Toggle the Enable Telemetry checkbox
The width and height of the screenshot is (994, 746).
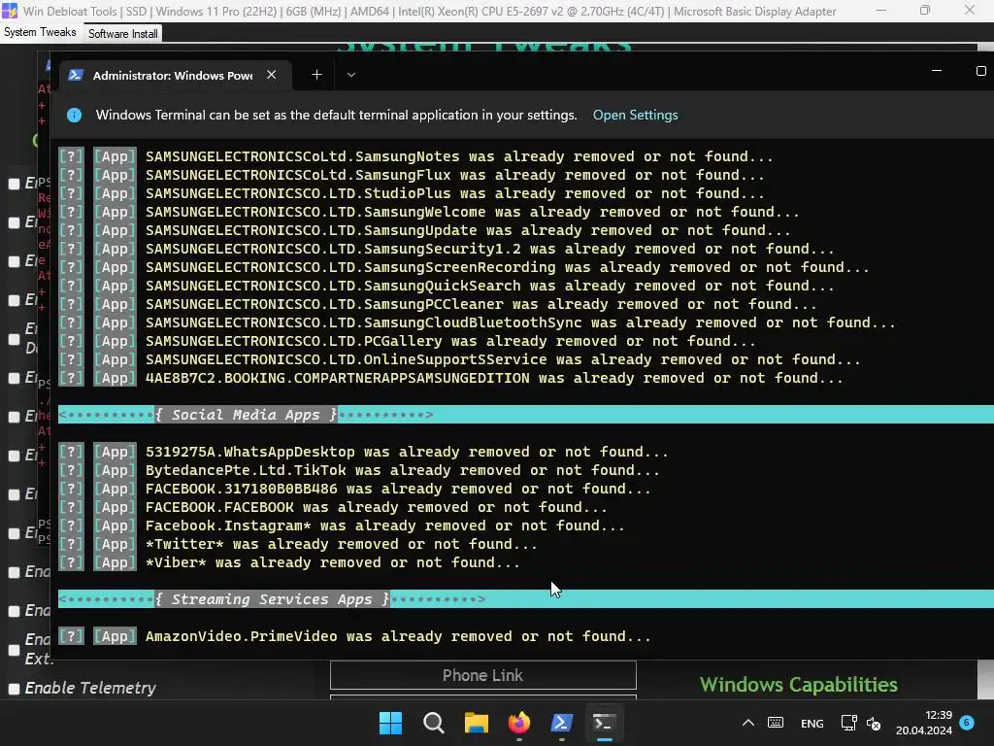click(14, 689)
